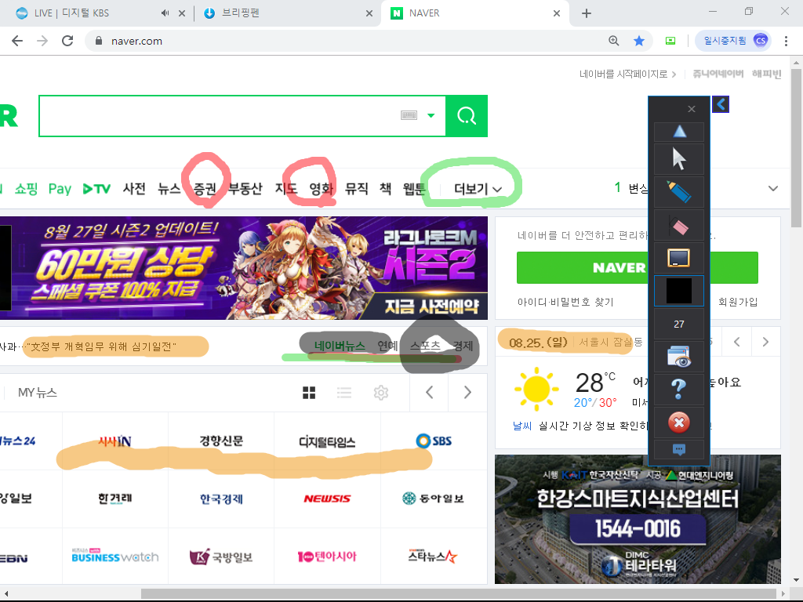This screenshot has width=803, height=602.
Task: Click the blue left chevron beside pen toolbar
Action: point(721,104)
